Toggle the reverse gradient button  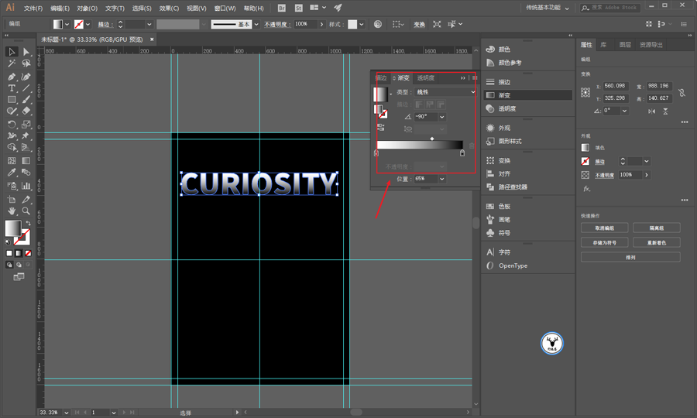[x=381, y=128]
